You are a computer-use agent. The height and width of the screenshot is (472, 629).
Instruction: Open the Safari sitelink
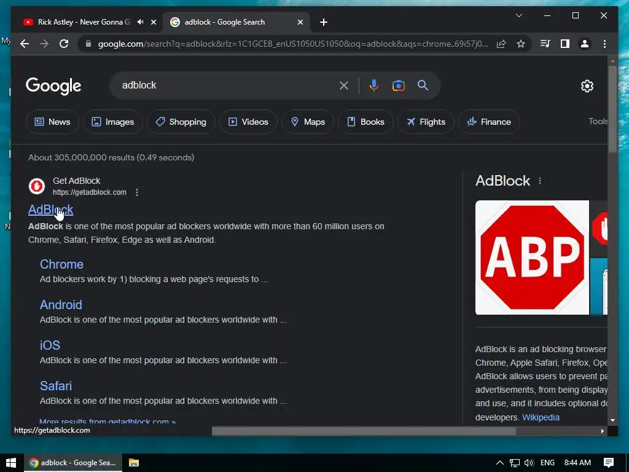click(56, 386)
